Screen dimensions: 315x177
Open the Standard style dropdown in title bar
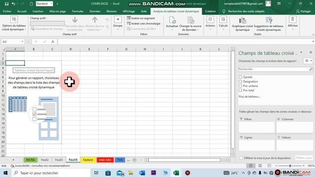coord(51,4)
